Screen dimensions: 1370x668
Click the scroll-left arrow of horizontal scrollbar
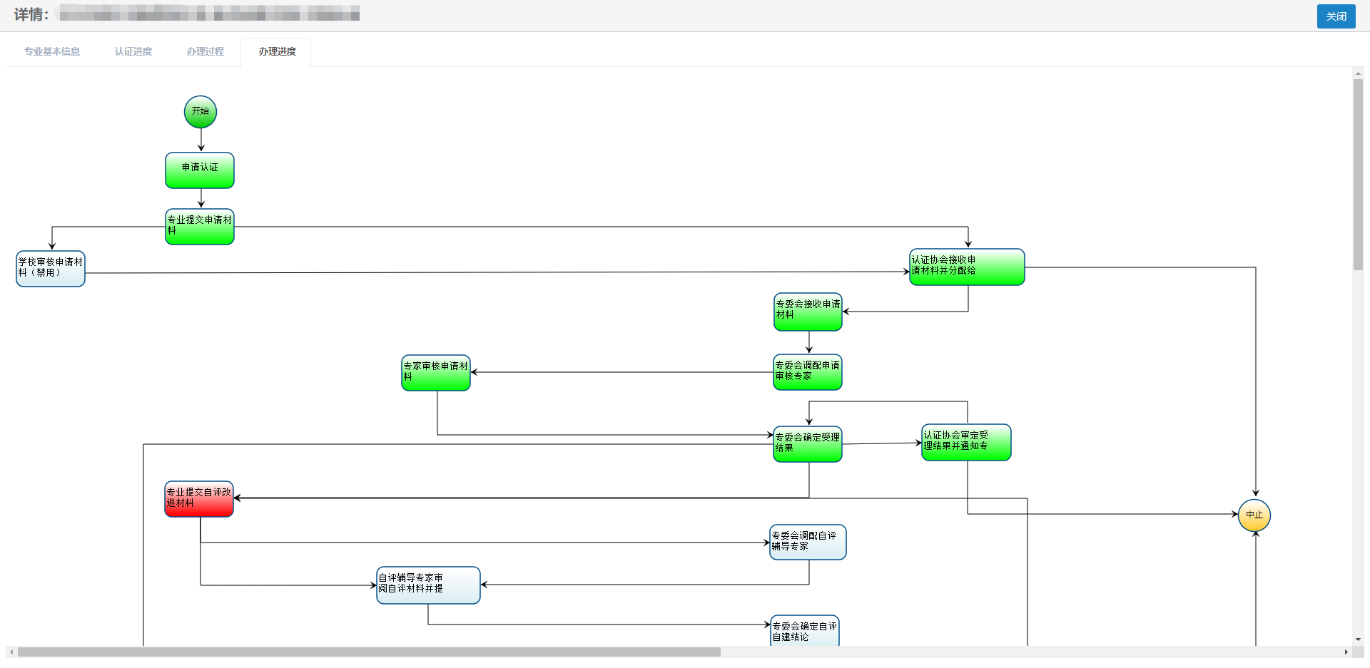[11, 652]
